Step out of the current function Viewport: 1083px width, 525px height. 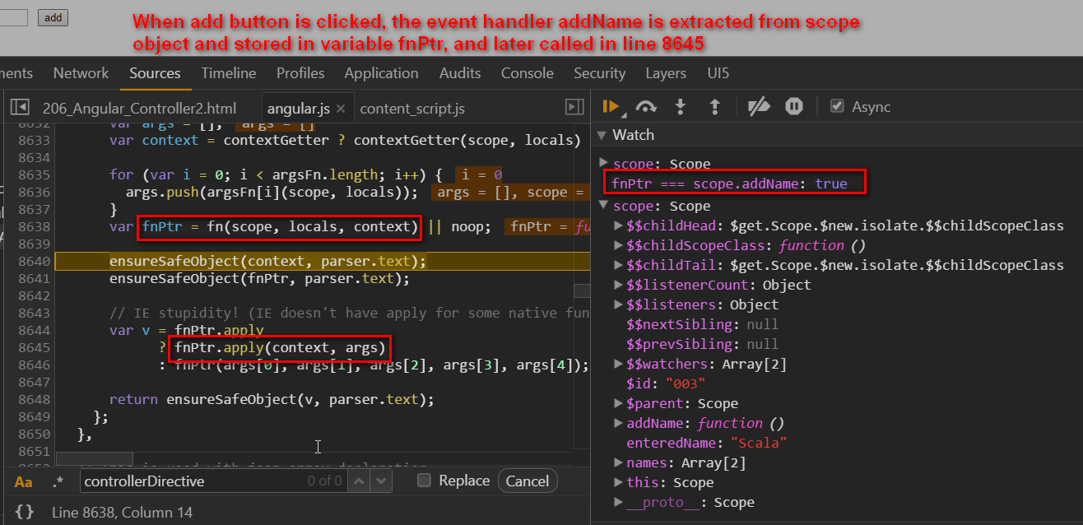click(x=714, y=106)
